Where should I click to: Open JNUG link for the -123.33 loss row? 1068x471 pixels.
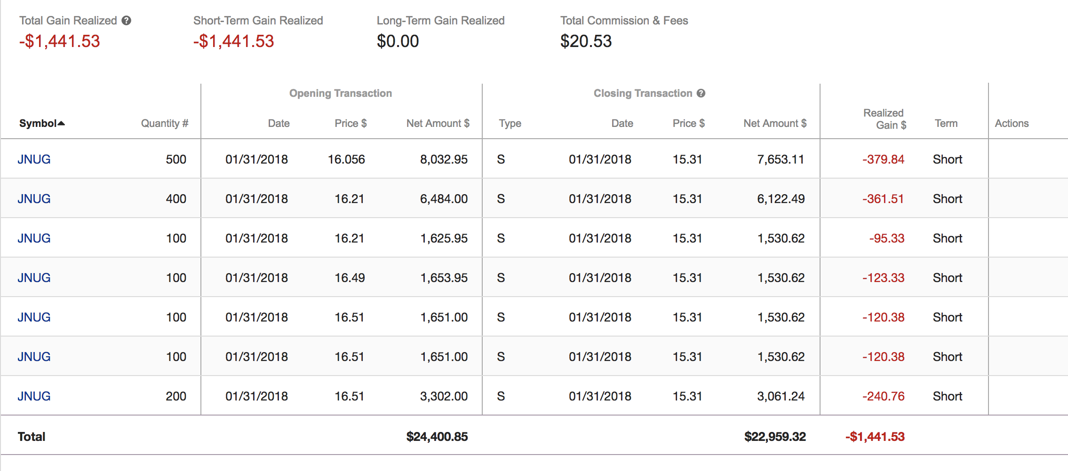[x=34, y=278]
